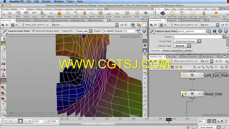Jump to the first frame
The height and width of the screenshot is (129, 229).
tap(6, 121)
